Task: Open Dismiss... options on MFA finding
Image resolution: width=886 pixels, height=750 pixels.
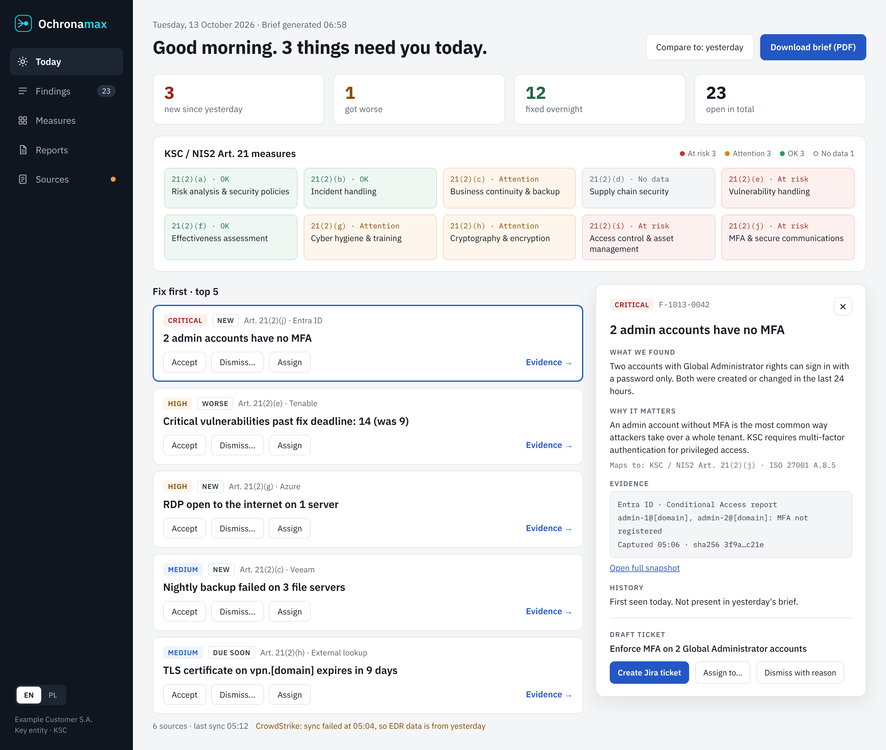Action: tap(237, 362)
